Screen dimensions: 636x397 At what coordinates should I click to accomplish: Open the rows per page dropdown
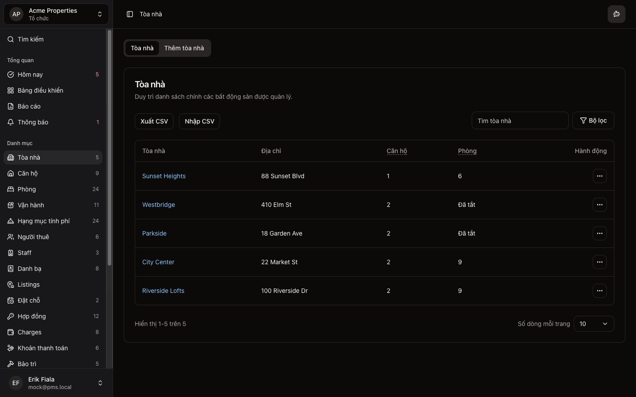[x=593, y=324]
